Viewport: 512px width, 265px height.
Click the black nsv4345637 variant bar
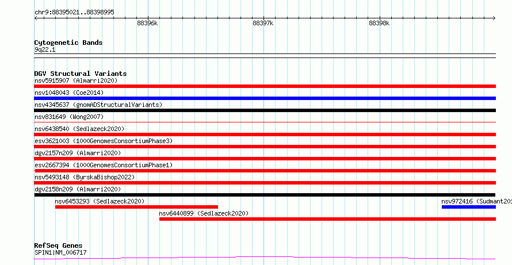pyautogui.click(x=265, y=110)
